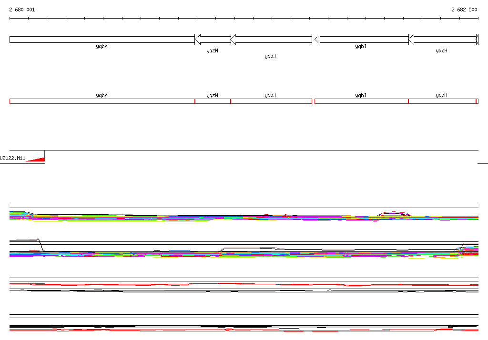488x340 pixels.
Task: Select the red yqbI annotation box
Action: (362, 101)
